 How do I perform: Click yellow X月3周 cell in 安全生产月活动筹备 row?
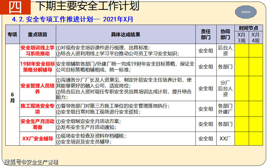(242, 124)
